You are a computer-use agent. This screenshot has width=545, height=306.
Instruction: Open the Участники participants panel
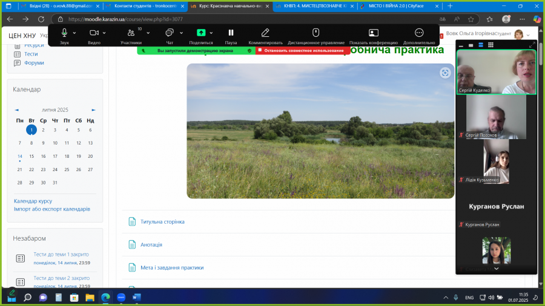point(131,36)
